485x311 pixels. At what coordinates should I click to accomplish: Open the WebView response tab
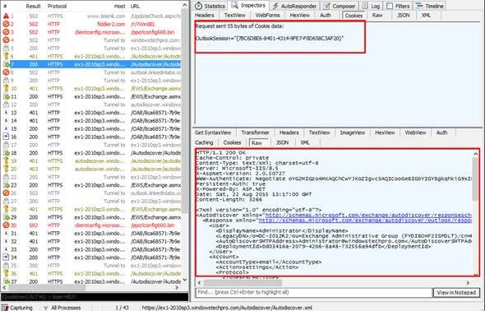[x=415, y=132]
